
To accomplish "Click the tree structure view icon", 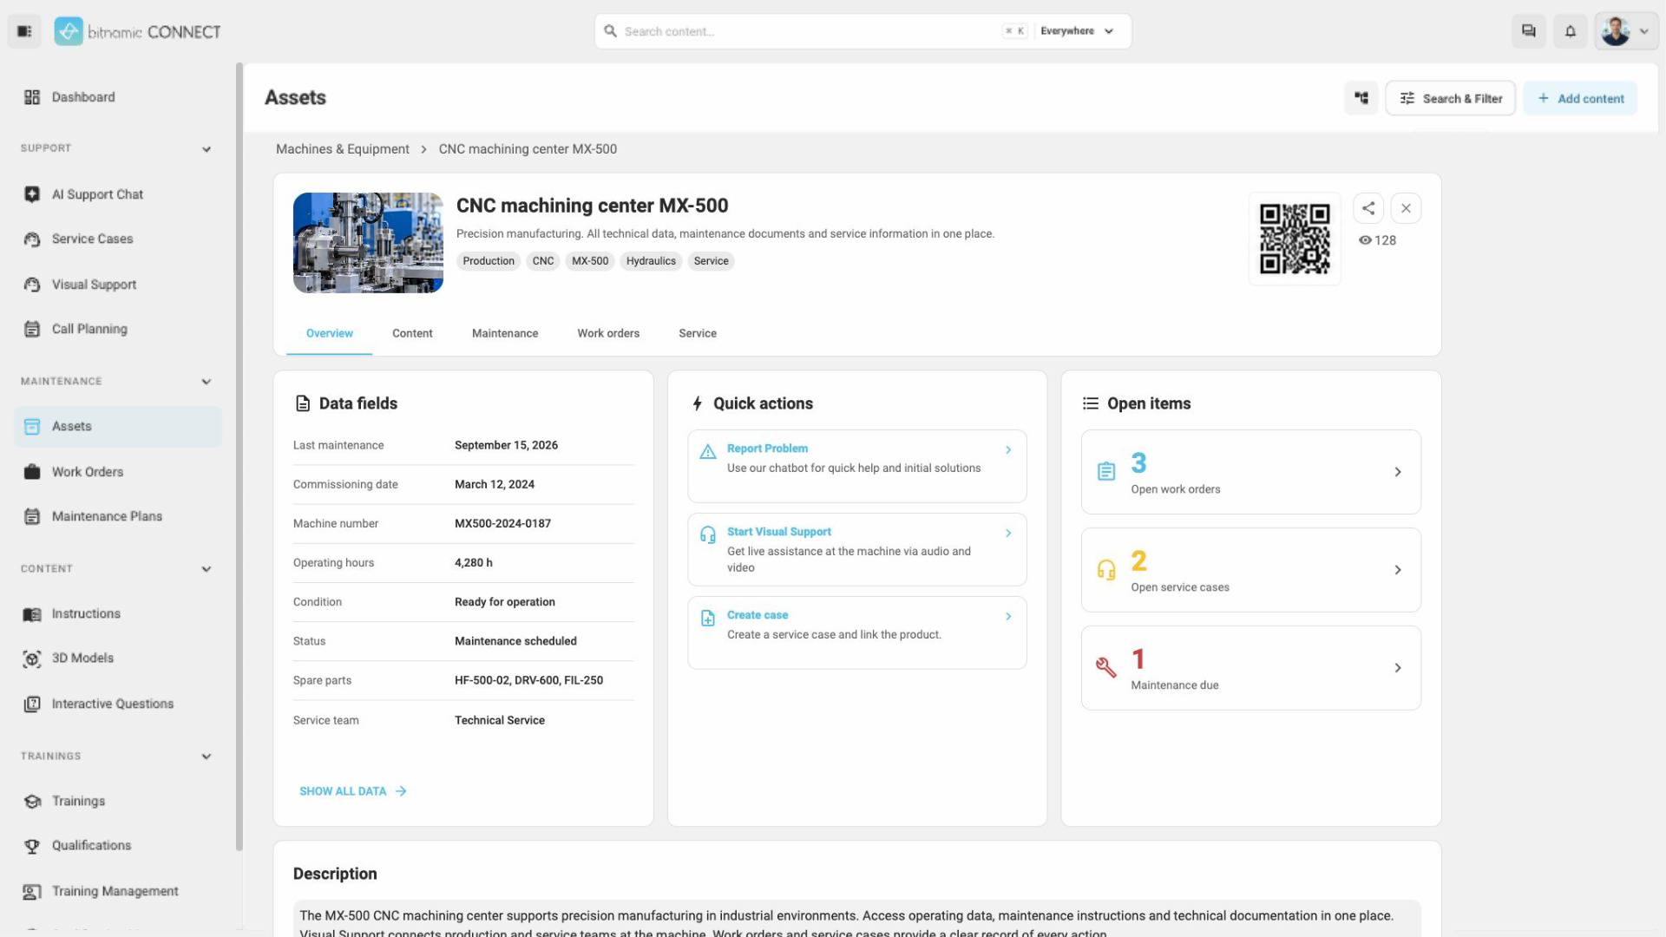I will (x=1361, y=98).
